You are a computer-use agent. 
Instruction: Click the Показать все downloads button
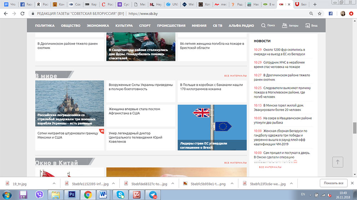pos(333,183)
